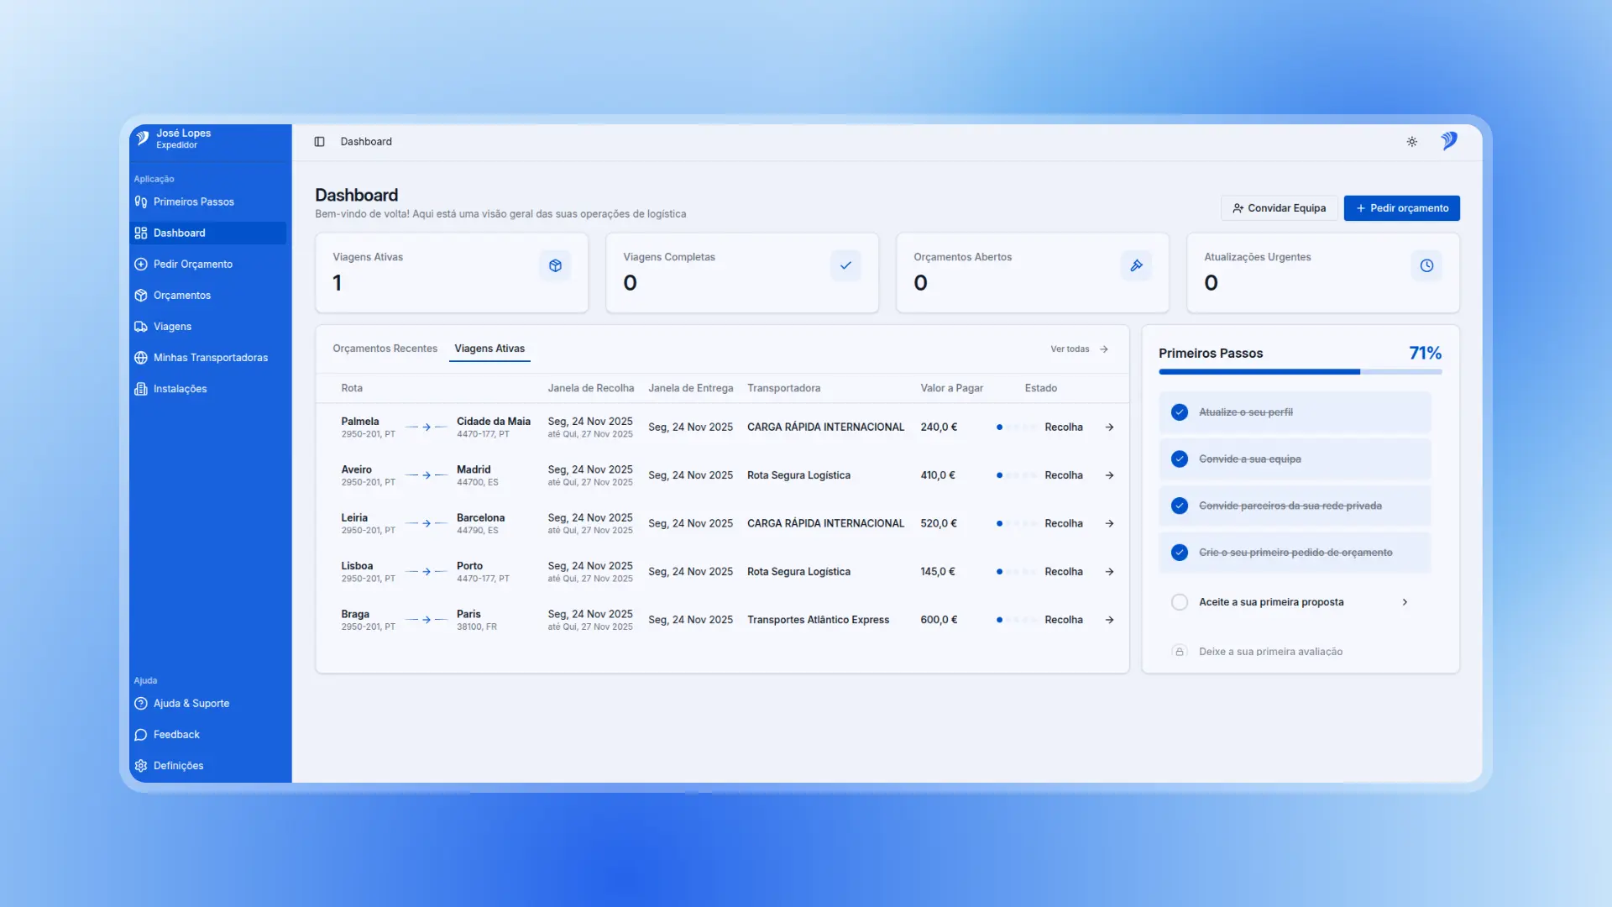Click the wing logo in top-right corner
Screen dimensions: 1612x907
(1449, 141)
